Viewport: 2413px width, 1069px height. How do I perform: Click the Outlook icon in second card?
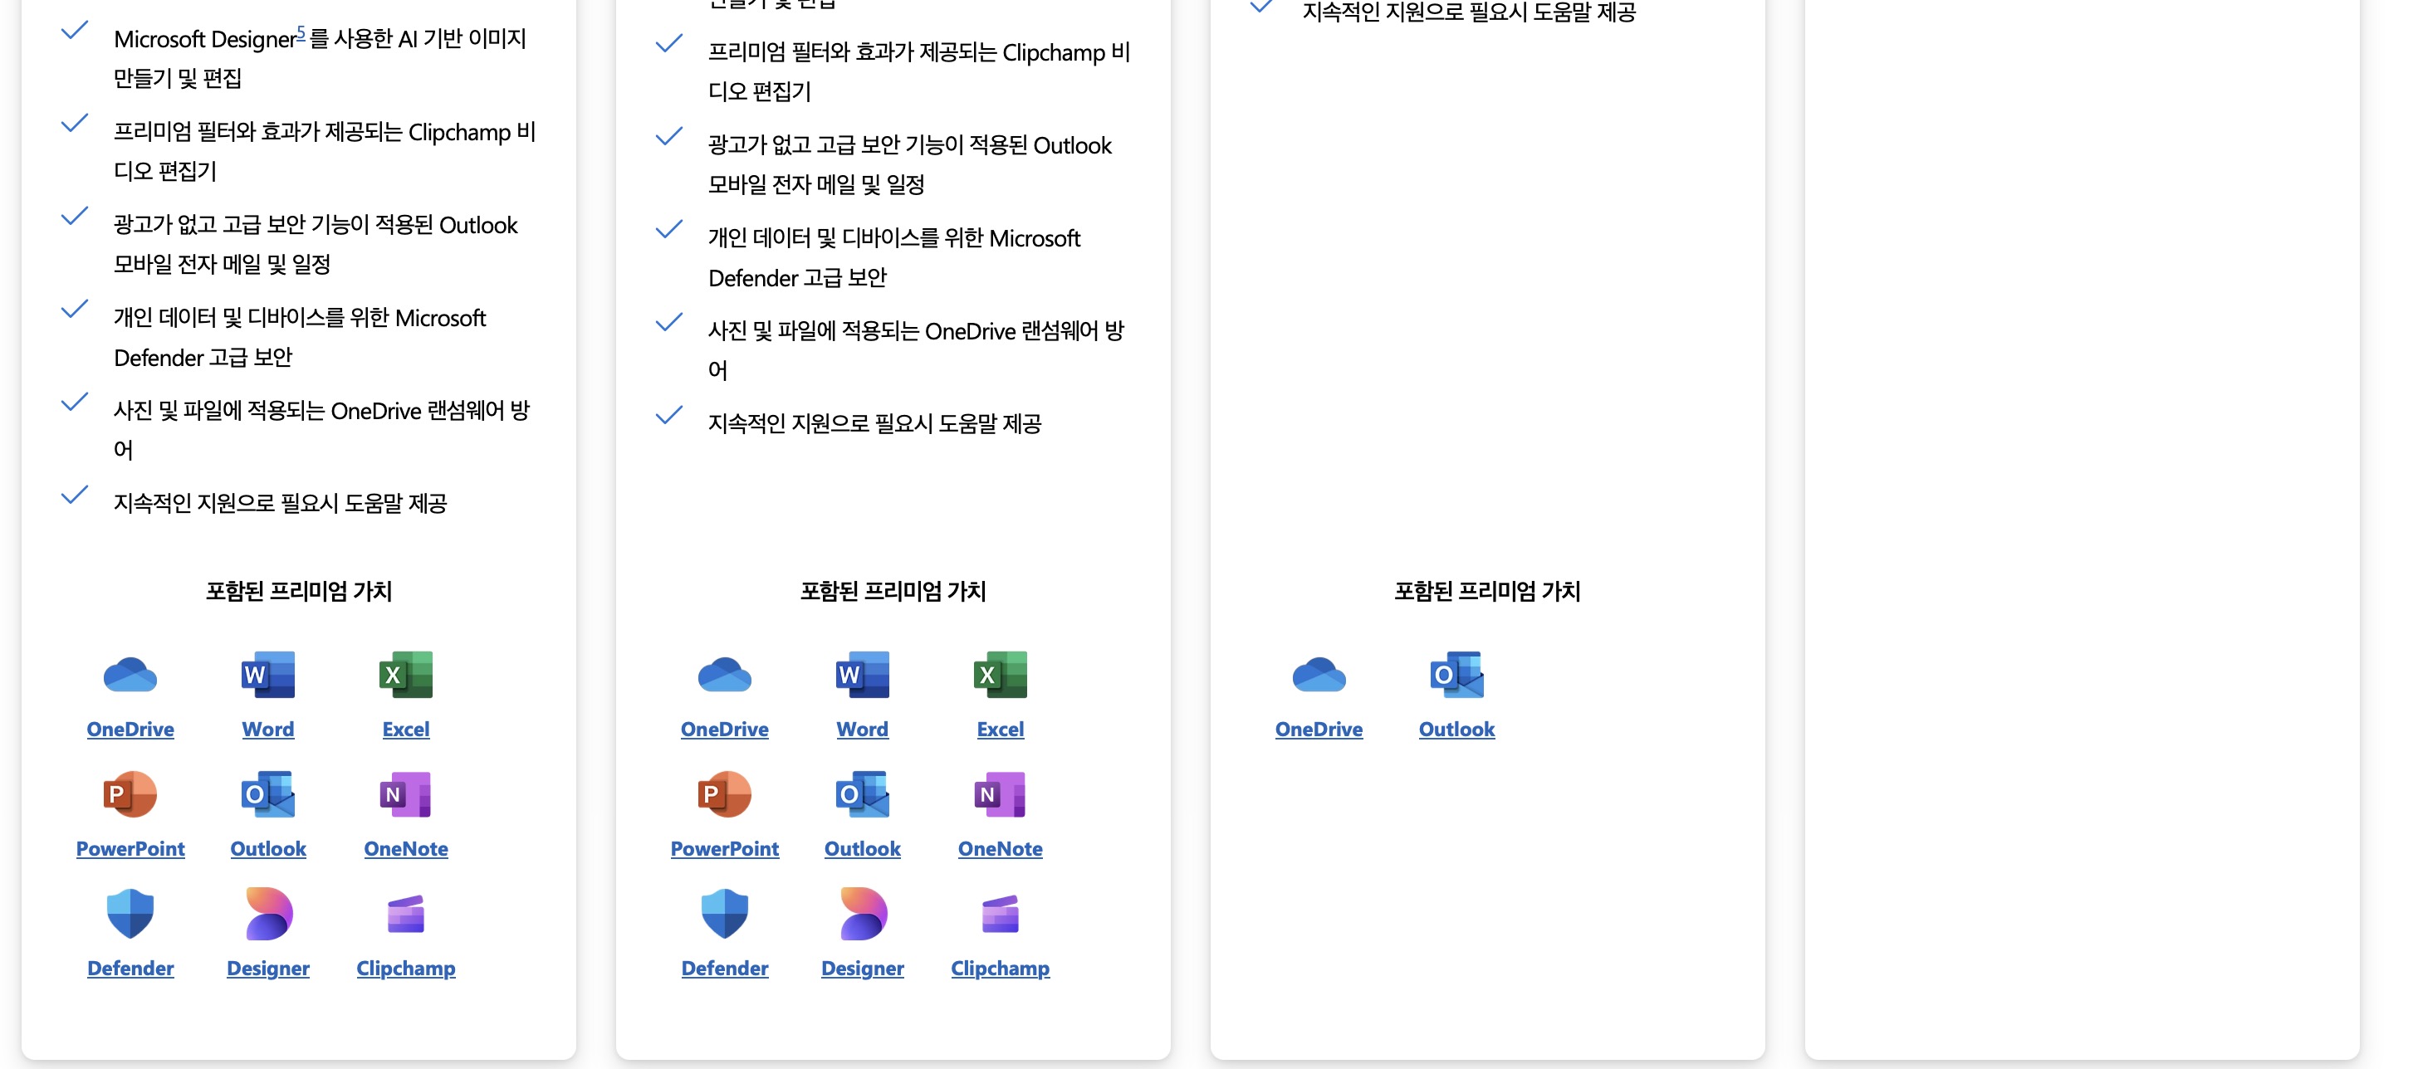pos(862,795)
